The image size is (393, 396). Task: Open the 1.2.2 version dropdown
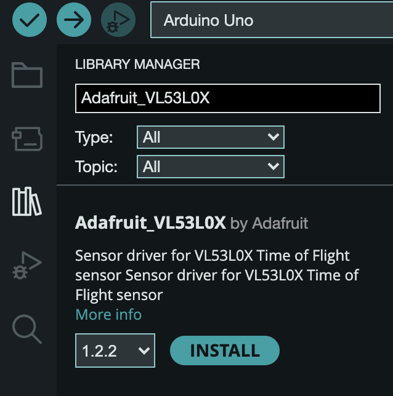tap(115, 350)
